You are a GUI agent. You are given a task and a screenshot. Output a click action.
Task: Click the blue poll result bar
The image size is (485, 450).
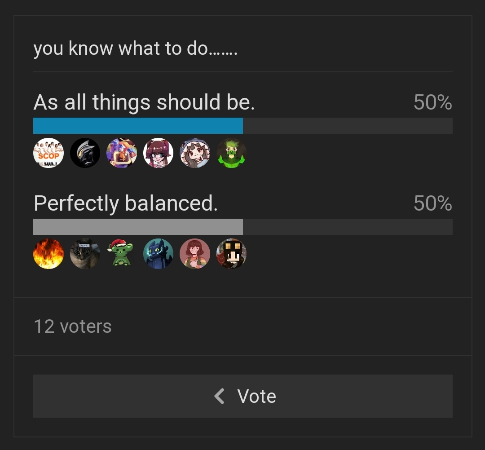point(138,126)
